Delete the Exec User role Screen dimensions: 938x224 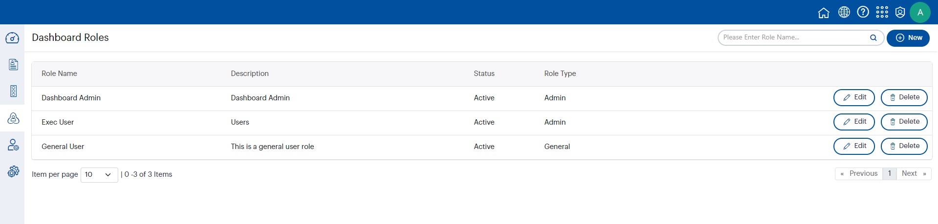click(904, 122)
